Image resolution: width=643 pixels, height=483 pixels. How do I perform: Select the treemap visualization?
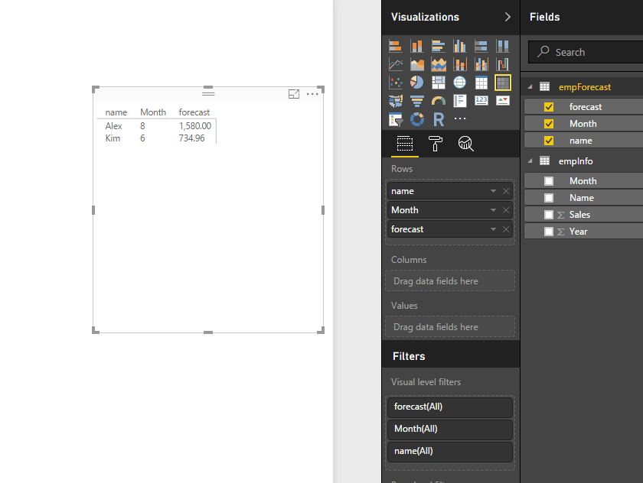click(x=439, y=83)
